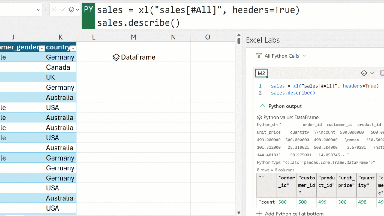Image resolution: width=384 pixels, height=216 pixels.
Task: Select column K header
Action: coord(61,37)
